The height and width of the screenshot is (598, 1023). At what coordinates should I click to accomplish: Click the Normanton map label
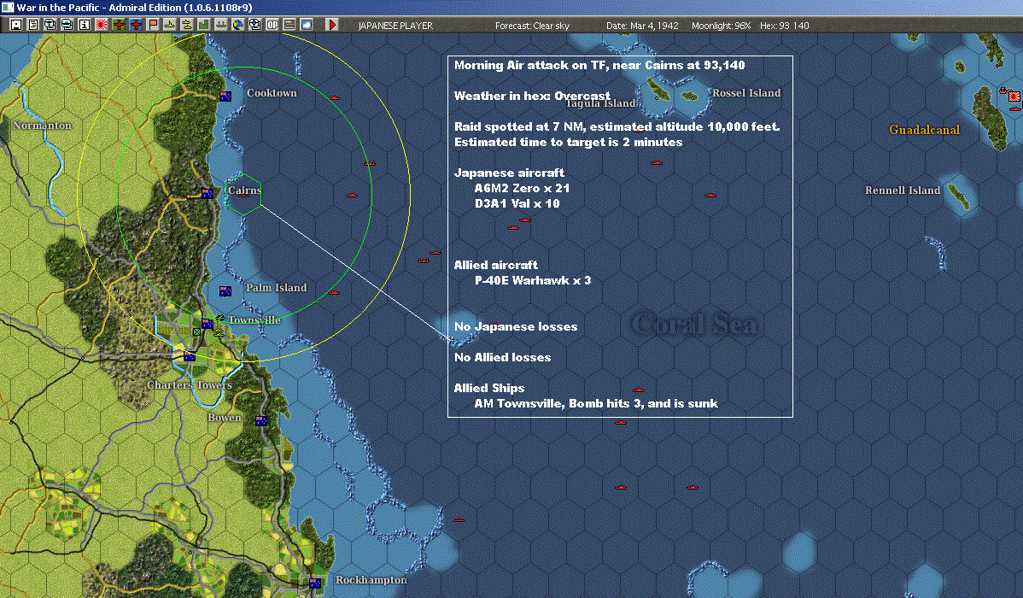coord(43,126)
